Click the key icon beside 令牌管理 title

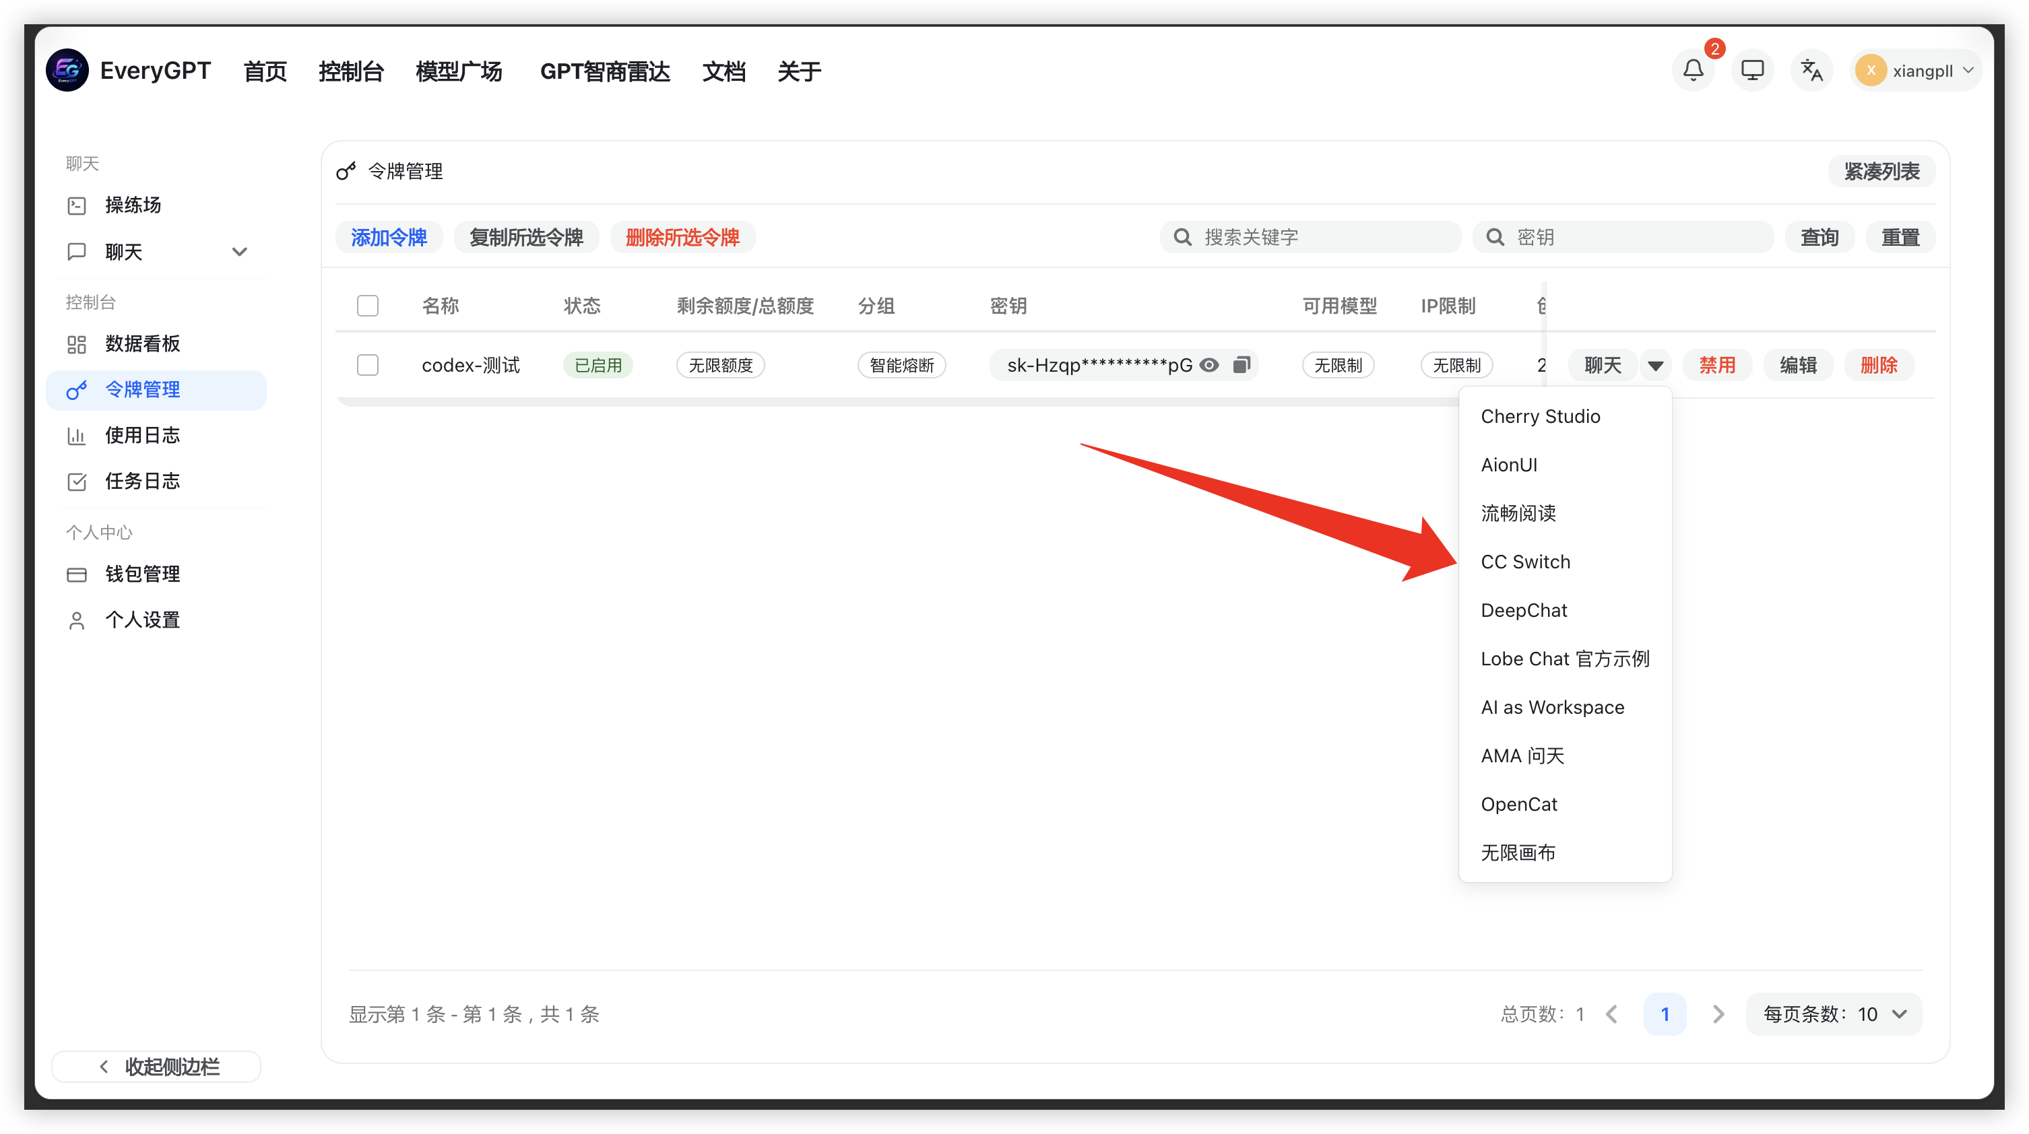[346, 171]
